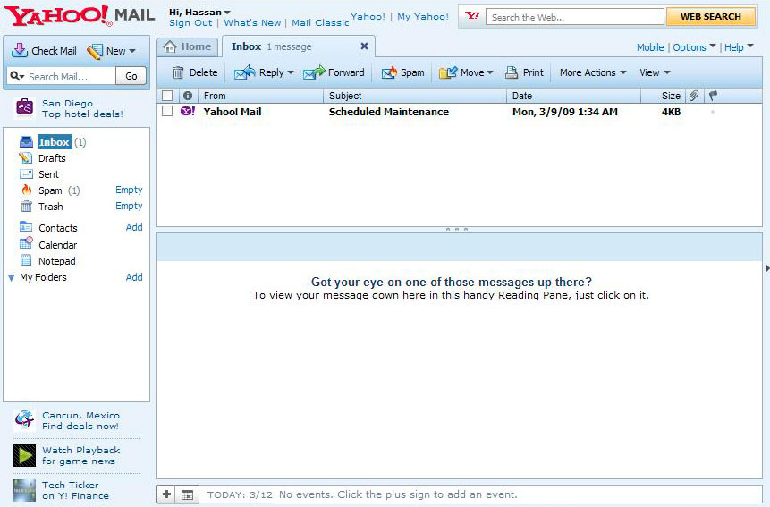The height and width of the screenshot is (507, 770).
Task: Open the Options dropdown menu
Action: (x=694, y=47)
